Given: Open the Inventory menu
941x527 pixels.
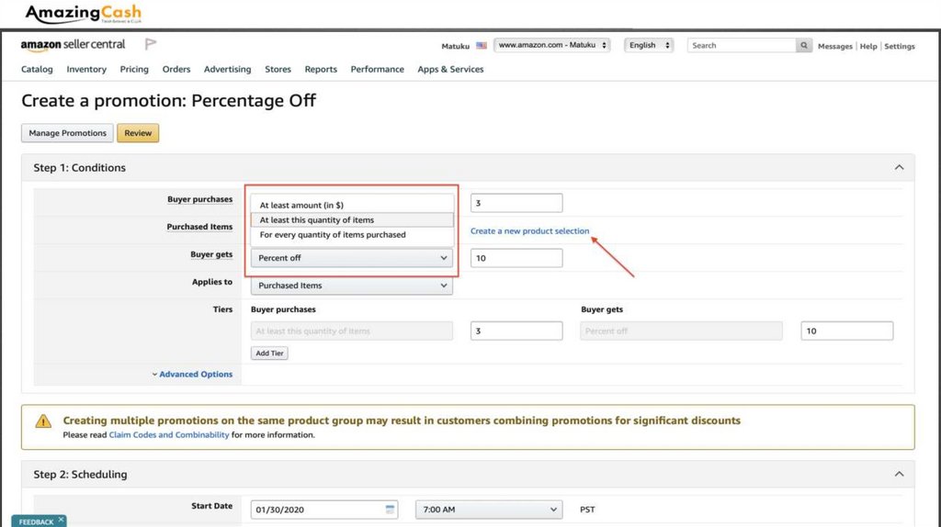Looking at the screenshot, I should click(86, 70).
